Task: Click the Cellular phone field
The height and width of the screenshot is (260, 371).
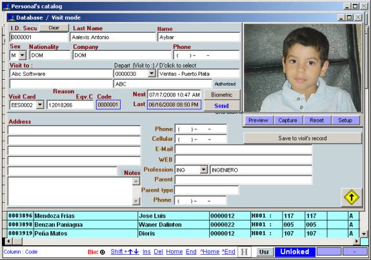Action: click(x=201, y=139)
